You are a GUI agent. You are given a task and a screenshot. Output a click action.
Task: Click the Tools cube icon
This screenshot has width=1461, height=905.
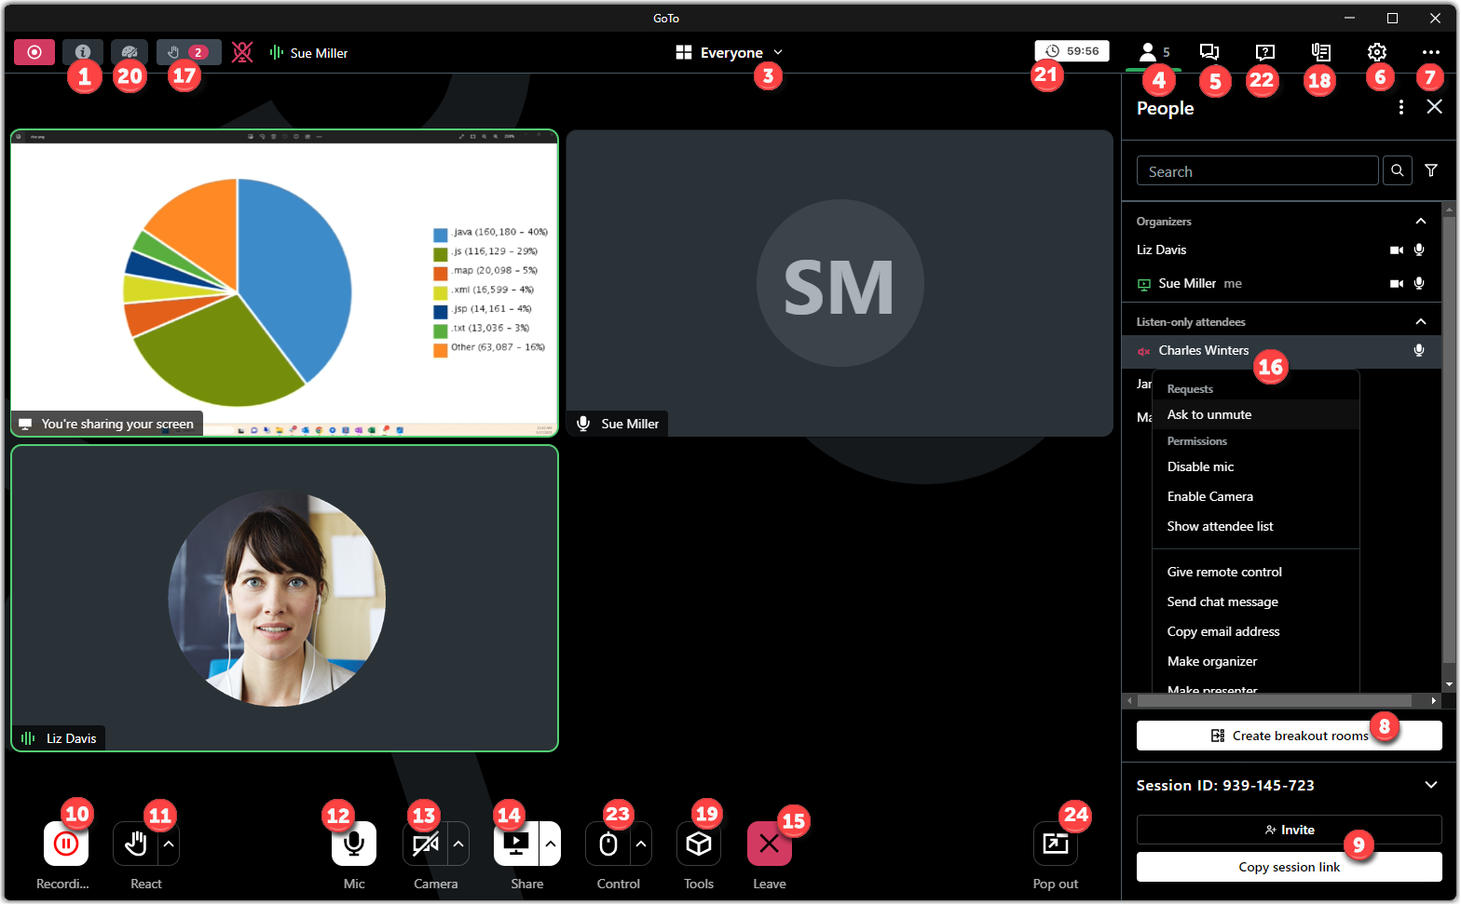click(699, 844)
